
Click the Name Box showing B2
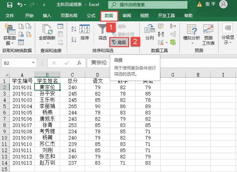17,63
